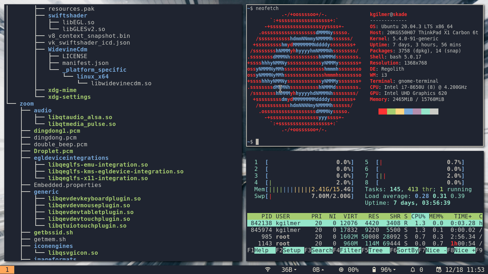Click the kgilmer@skade title in neofetch
488x274 pixels.
(388, 15)
